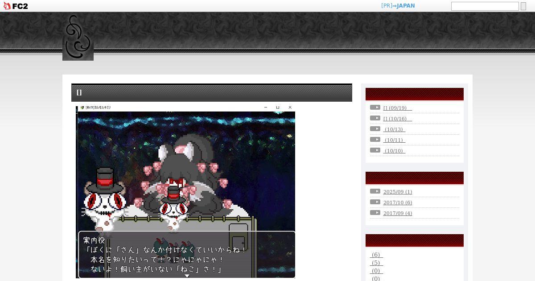
Task: Click the arrow icon beside 2017/10 archive
Action: tap(375, 202)
